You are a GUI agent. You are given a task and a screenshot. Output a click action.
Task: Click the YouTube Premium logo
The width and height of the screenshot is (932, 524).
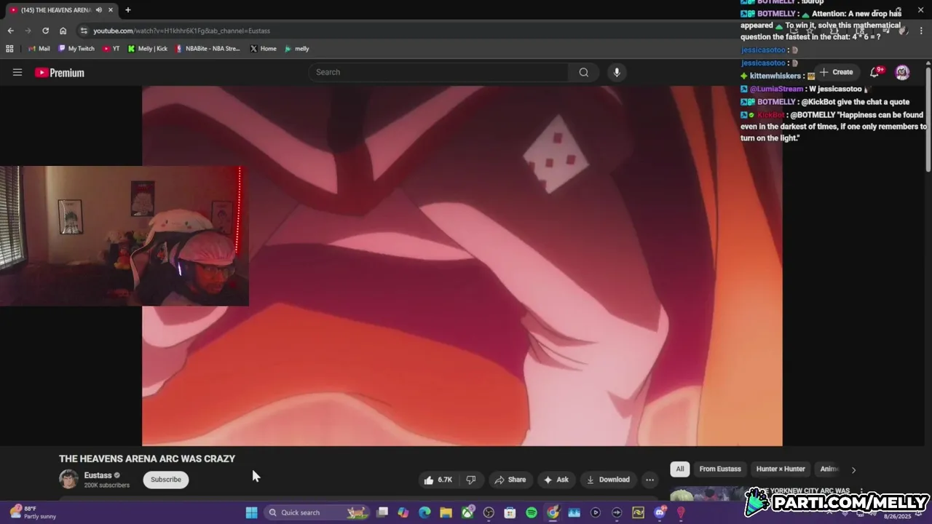click(60, 73)
